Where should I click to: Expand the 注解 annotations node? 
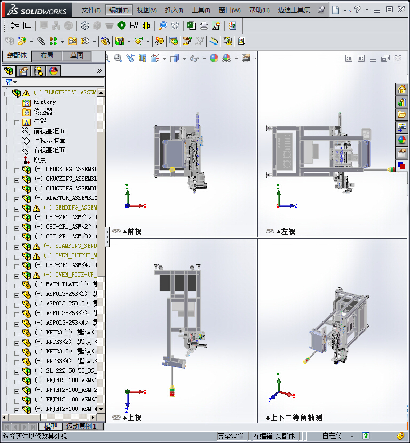click(x=17, y=123)
